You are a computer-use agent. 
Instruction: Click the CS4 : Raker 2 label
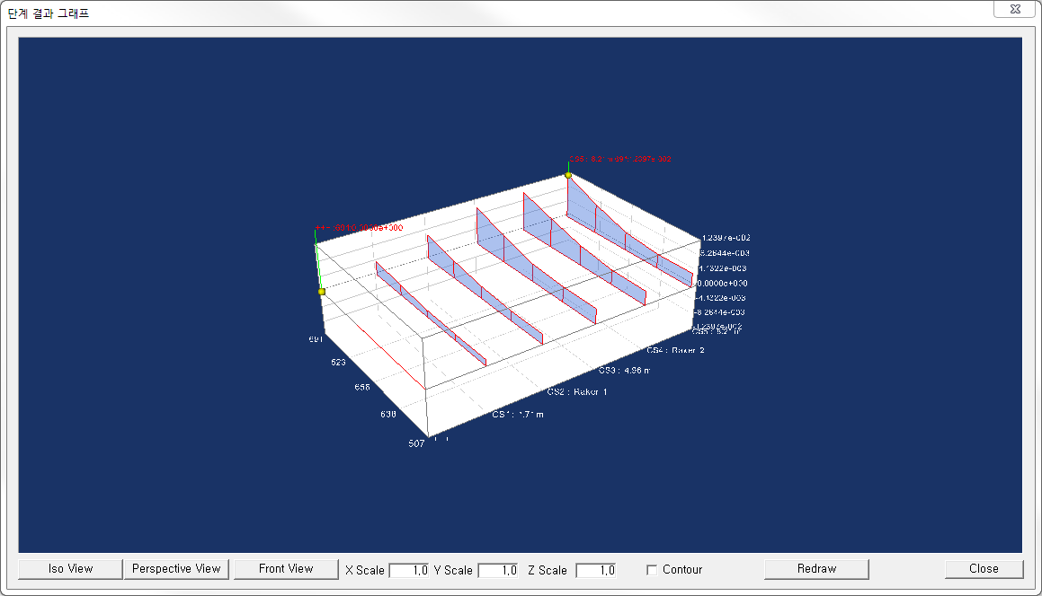coord(675,350)
